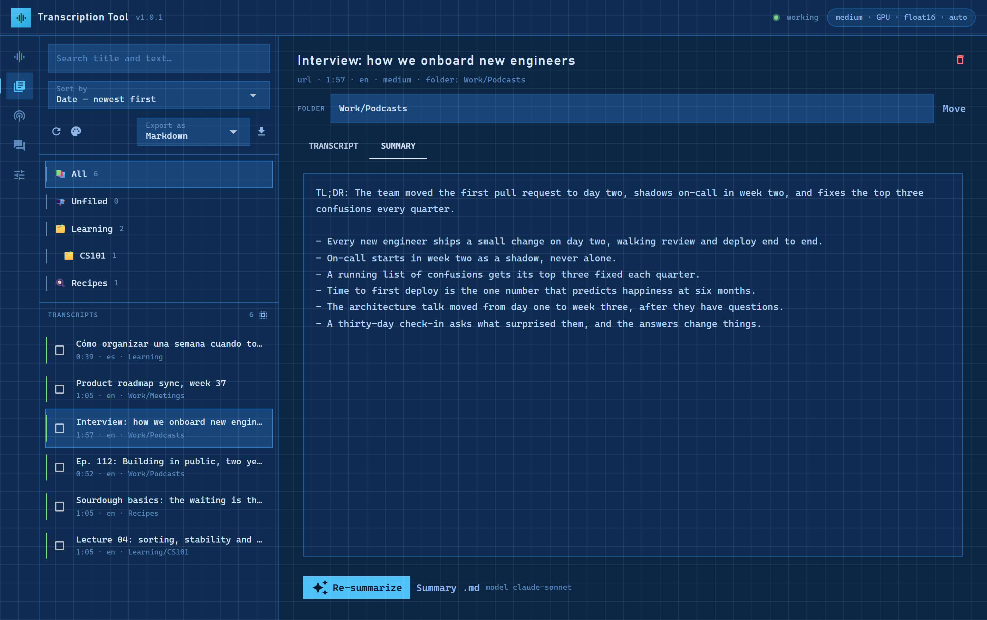This screenshot has width=987, height=620.
Task: Click the CS101 folder icon
Action: (69, 255)
